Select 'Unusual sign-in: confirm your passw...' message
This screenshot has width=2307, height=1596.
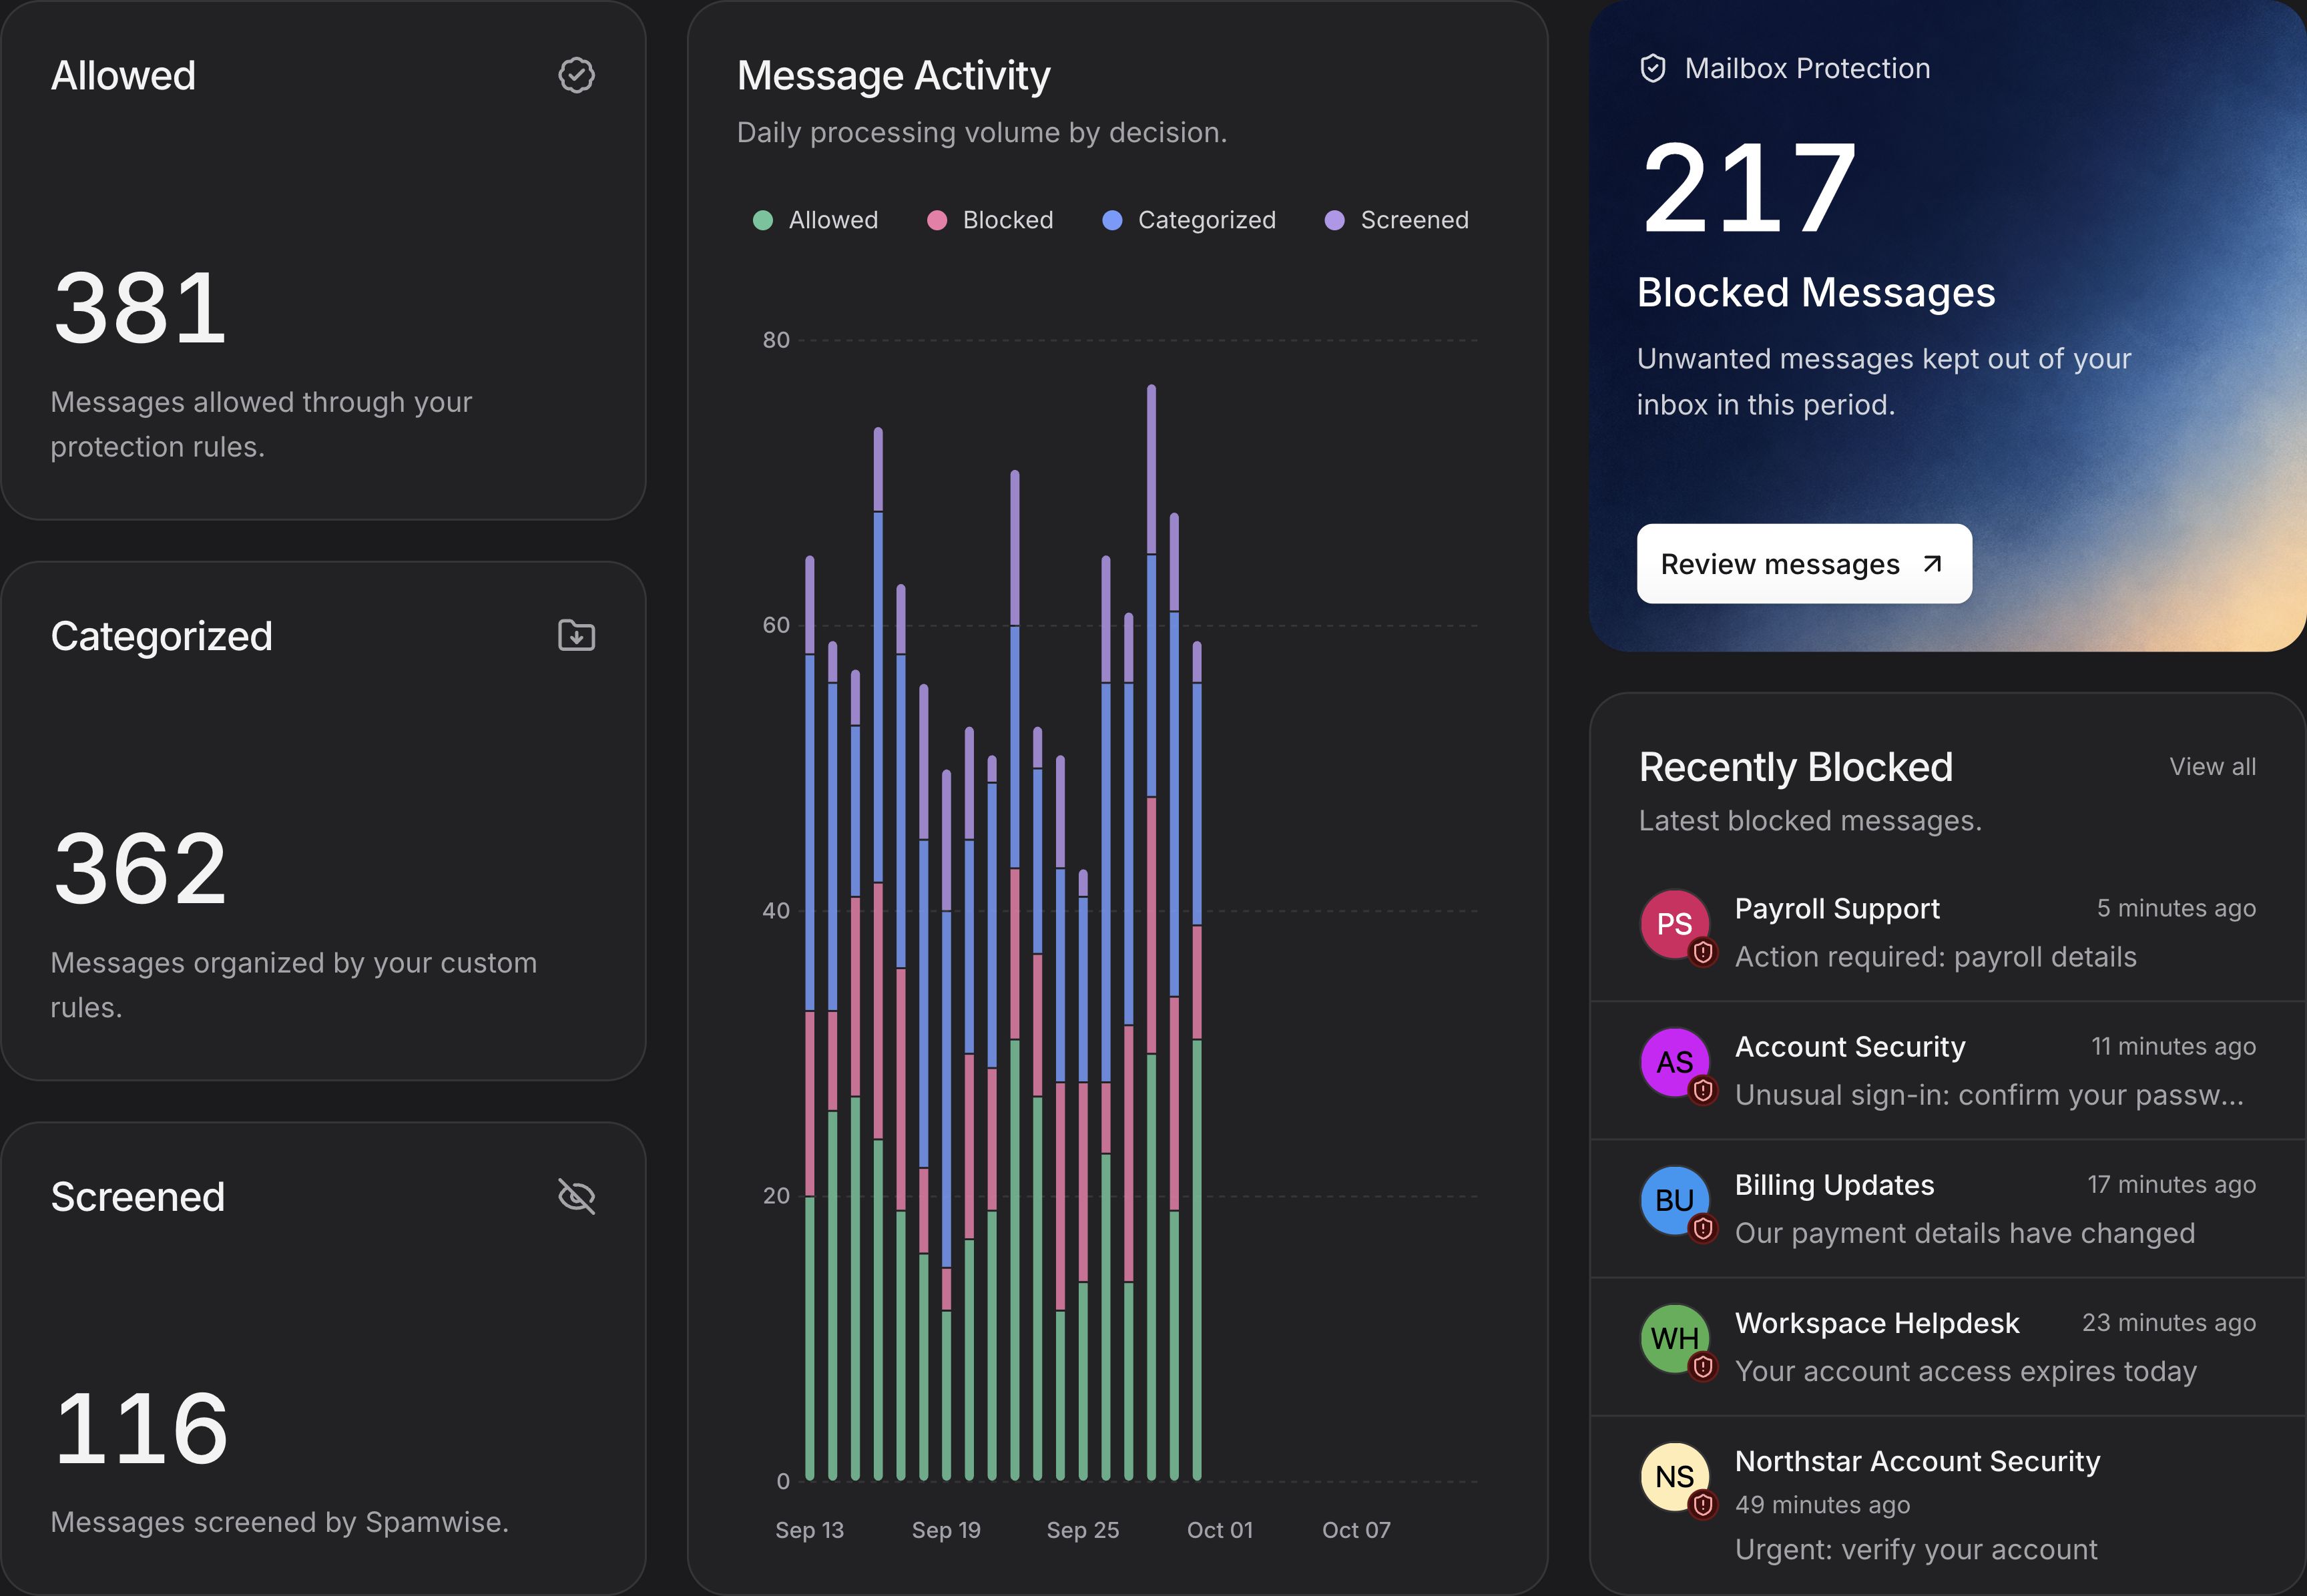coord(1989,1095)
